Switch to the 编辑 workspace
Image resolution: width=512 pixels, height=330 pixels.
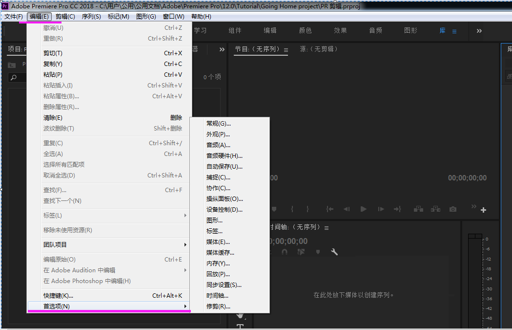(270, 30)
